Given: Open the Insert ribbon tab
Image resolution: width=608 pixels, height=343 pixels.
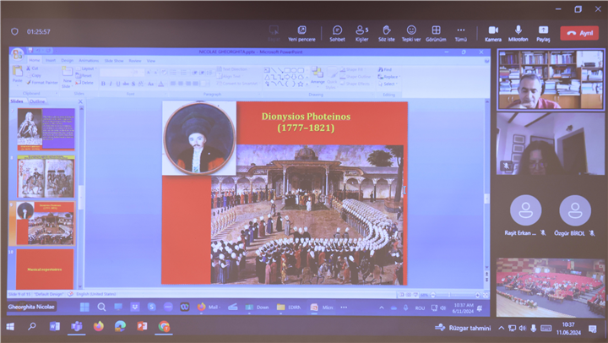Looking at the screenshot, I should 51,60.
